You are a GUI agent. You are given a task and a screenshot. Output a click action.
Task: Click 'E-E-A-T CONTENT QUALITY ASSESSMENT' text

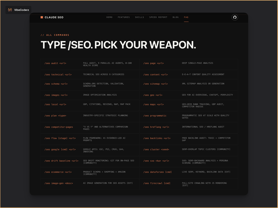coord(203,74)
